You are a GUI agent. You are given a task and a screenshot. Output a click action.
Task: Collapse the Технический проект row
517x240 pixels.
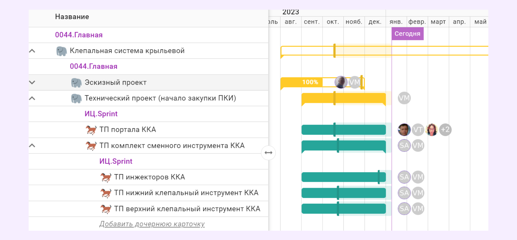[x=32, y=98]
